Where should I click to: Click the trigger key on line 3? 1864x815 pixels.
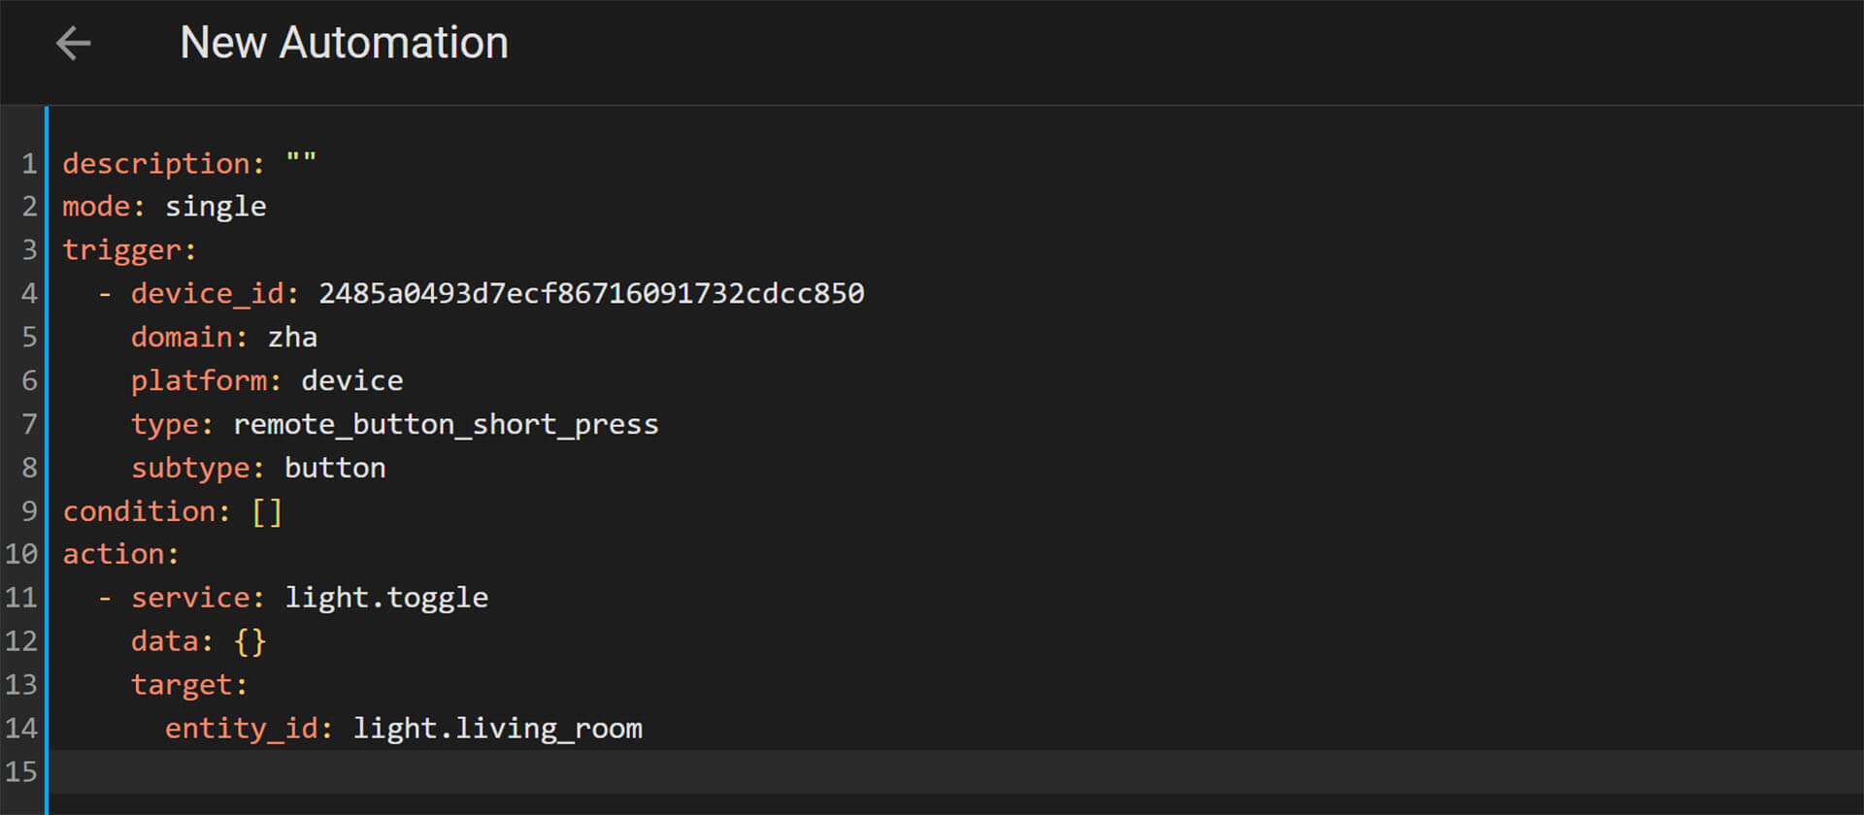(x=128, y=250)
